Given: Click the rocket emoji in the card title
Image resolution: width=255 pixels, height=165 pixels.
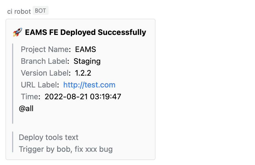Looking at the screenshot, I should pos(17,32).
